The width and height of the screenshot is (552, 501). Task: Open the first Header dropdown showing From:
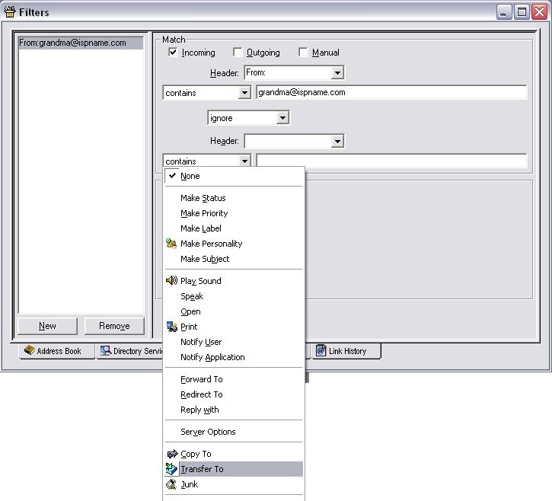tap(337, 73)
